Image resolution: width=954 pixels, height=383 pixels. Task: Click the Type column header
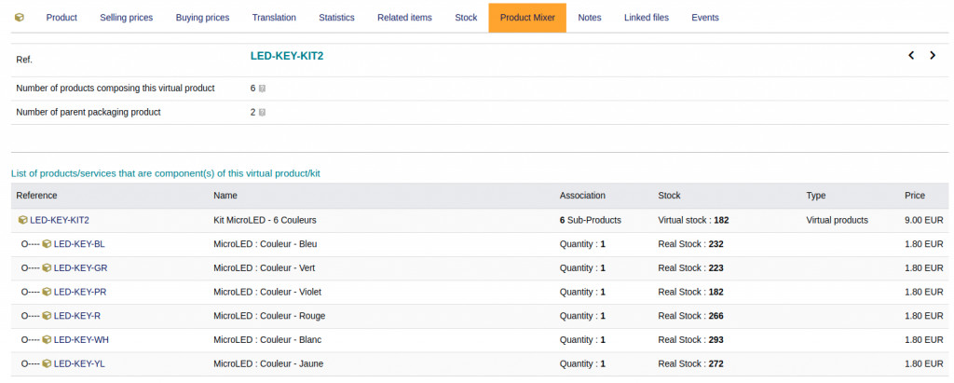pos(816,196)
